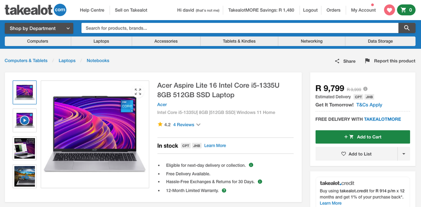The height and width of the screenshot is (207, 421).
Task: Open the Data Storage category tab
Action: [380, 41]
